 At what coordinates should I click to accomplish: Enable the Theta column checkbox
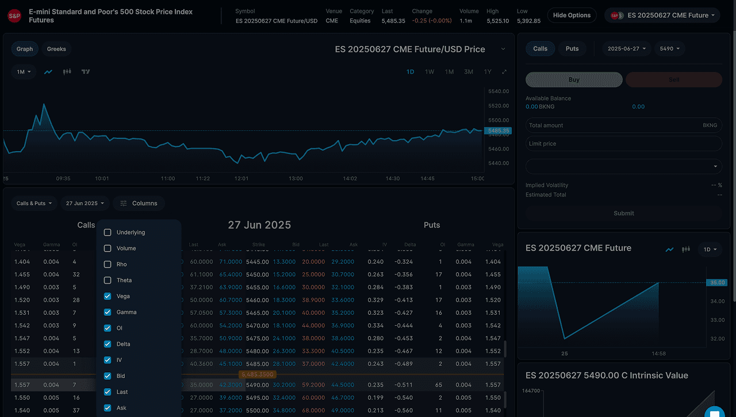click(108, 280)
